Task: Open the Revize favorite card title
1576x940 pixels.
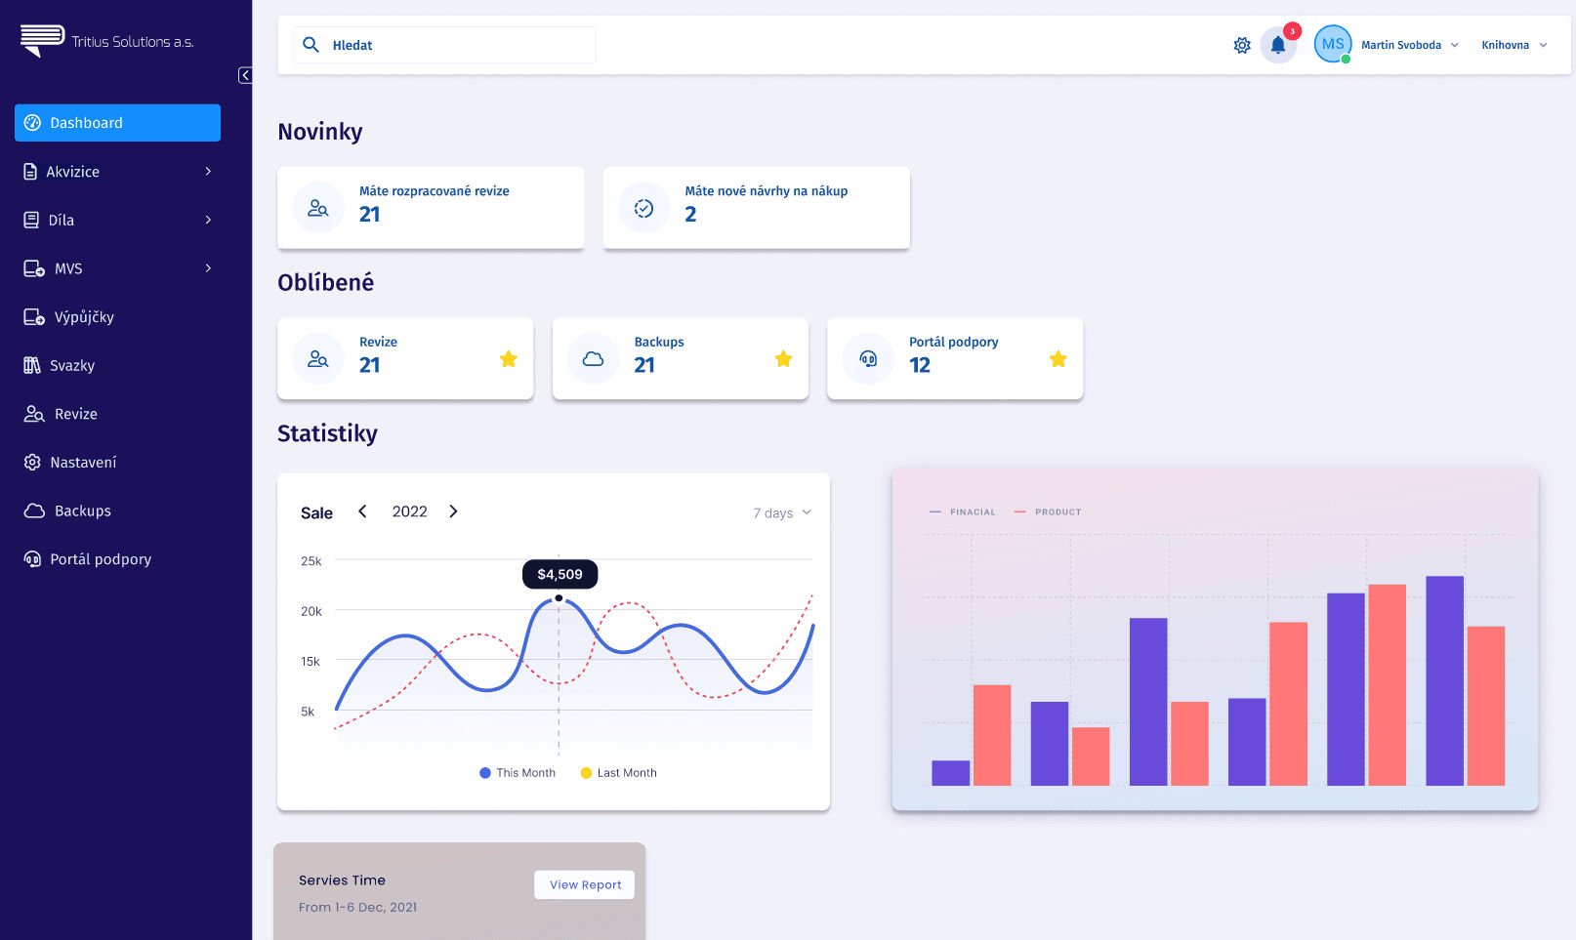Action: [378, 343]
